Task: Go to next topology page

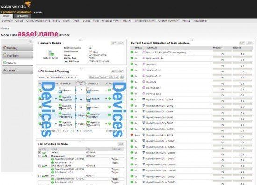Action: coord(71,131)
